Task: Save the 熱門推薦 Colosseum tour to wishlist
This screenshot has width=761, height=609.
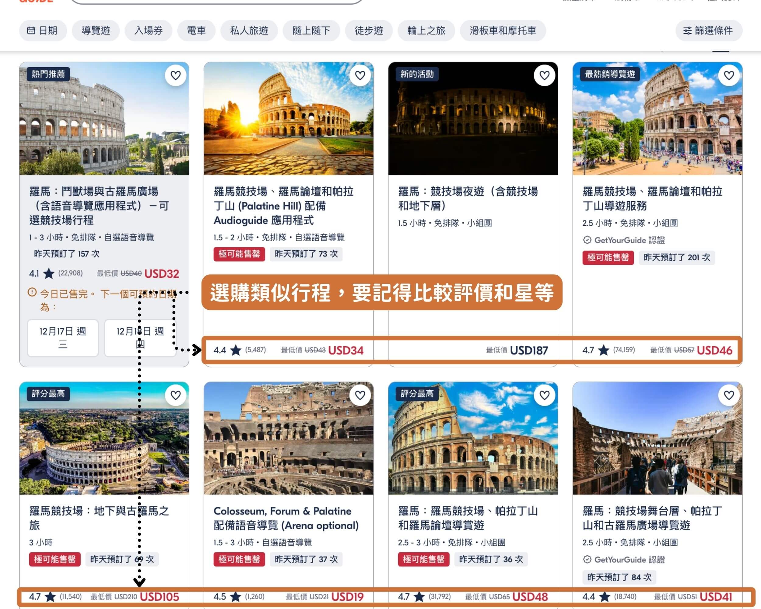Action: click(x=175, y=75)
